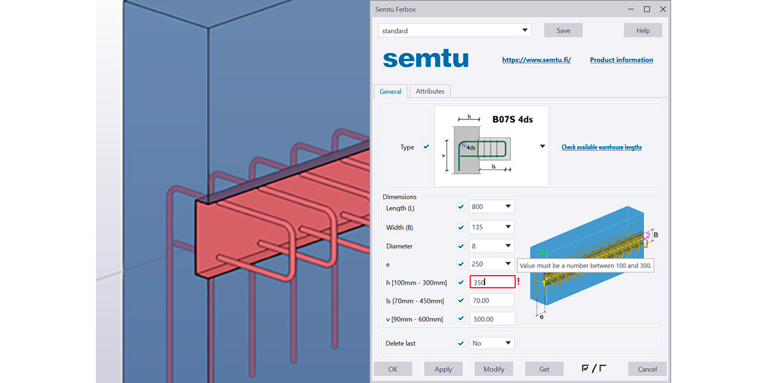Click the h input field showing 350

coord(492,282)
